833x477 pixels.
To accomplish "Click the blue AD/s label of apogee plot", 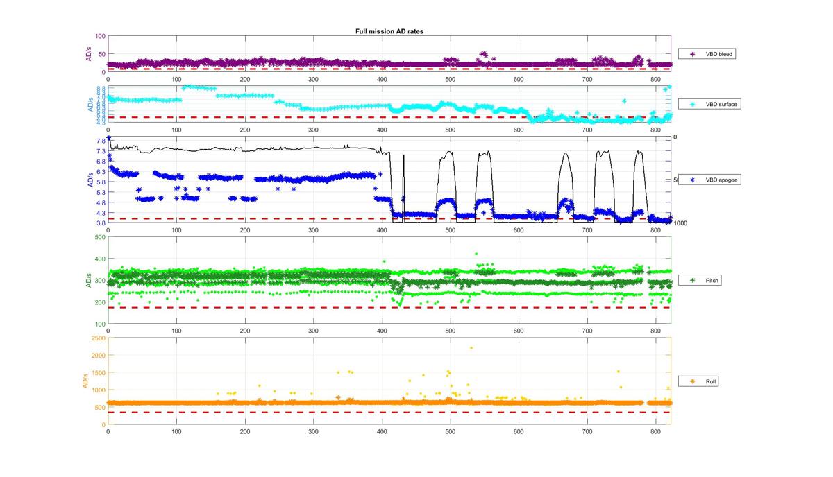I will pyautogui.click(x=90, y=180).
